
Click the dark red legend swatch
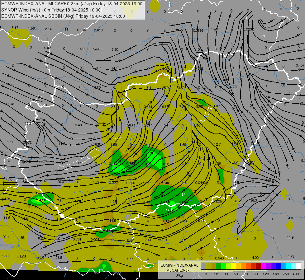click(x=258, y=266)
